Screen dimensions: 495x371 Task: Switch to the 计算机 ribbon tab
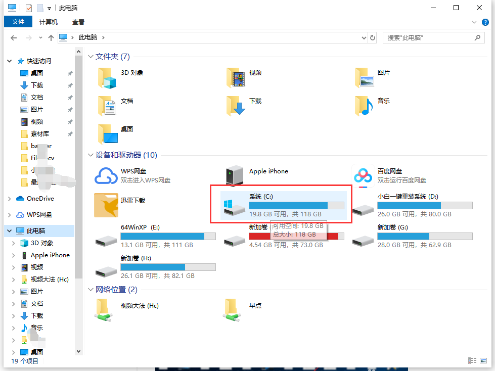48,22
